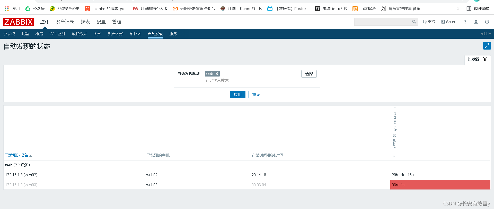
Task: Click the web02 monitored host cell
Action: click(x=152, y=175)
